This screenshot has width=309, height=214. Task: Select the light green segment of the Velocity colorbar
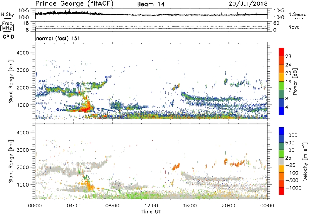[282, 154]
